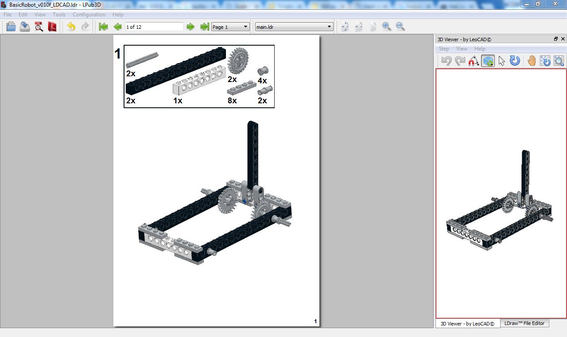Select the arrow Select tool in 3D Viewer
Screen dimensions: 567x337
pyautogui.click(x=502, y=61)
